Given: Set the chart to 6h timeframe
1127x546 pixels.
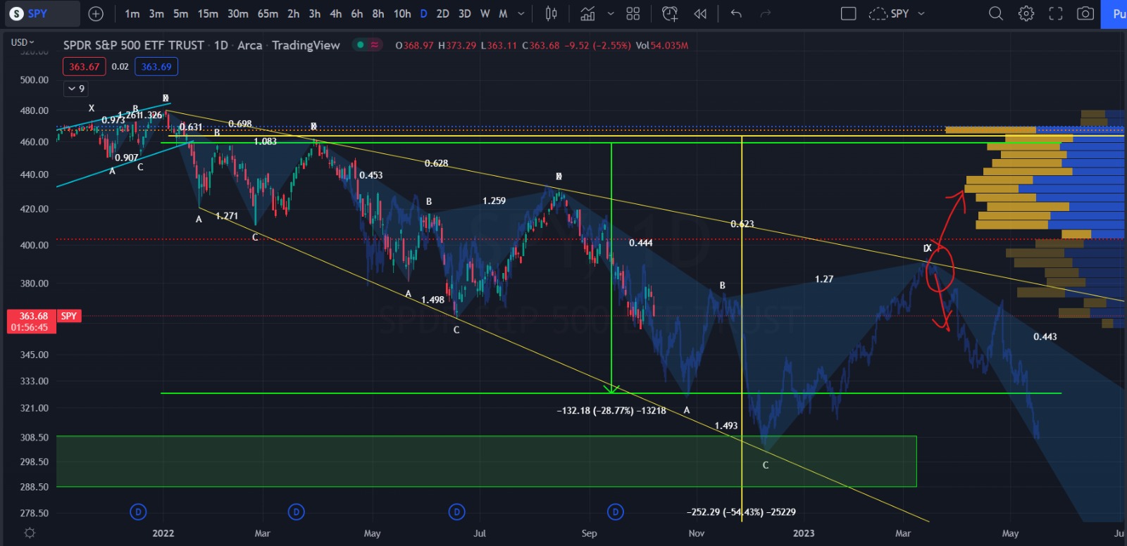Looking at the screenshot, I should (357, 13).
